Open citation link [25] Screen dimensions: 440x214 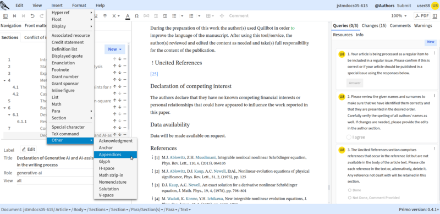[x=154, y=74]
